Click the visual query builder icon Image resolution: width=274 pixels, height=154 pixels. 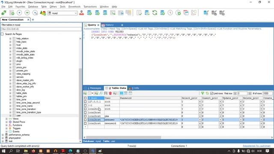pos(186,13)
